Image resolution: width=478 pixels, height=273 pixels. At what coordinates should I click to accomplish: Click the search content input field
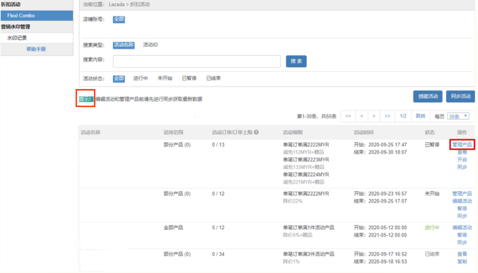pyautogui.click(x=197, y=61)
